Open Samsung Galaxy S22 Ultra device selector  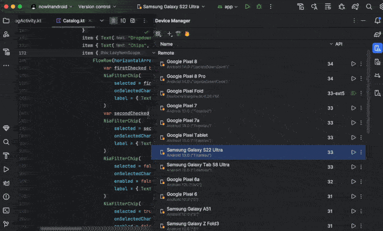point(171,7)
